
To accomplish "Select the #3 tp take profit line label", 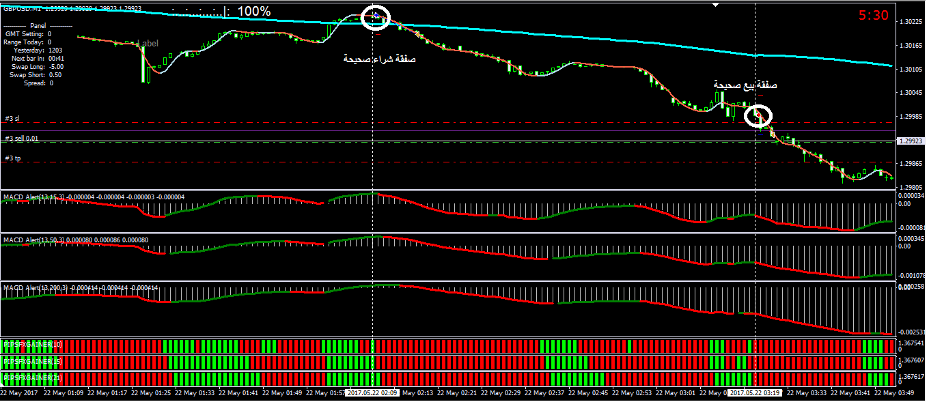I will [12, 158].
